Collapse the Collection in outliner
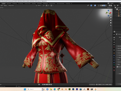 [115, 9]
